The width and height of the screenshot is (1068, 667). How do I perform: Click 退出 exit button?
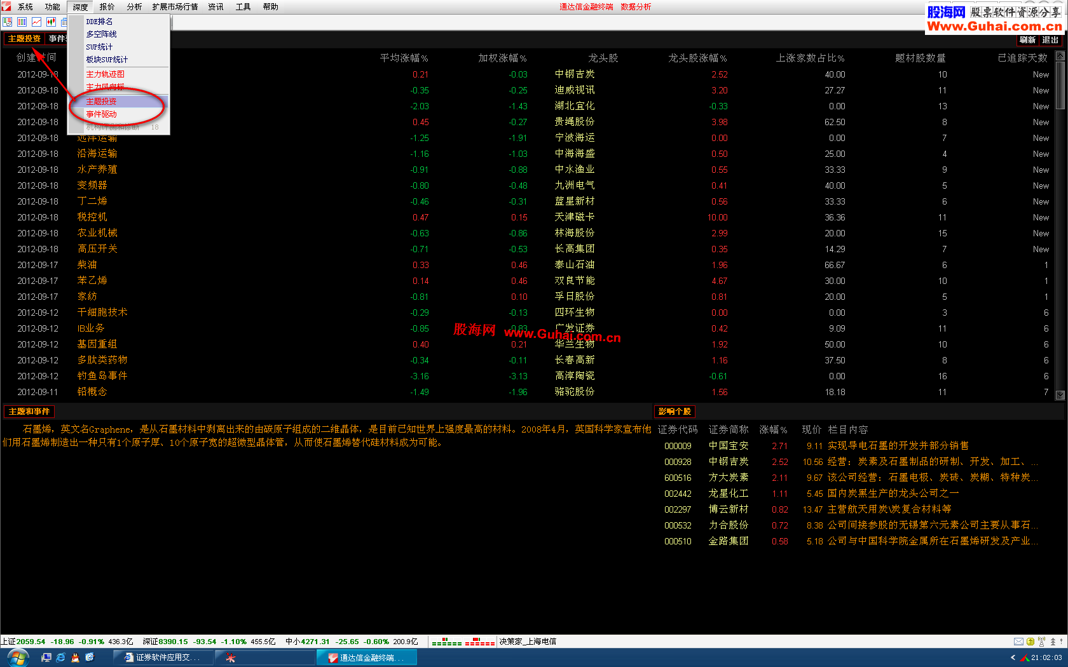pos(1050,39)
